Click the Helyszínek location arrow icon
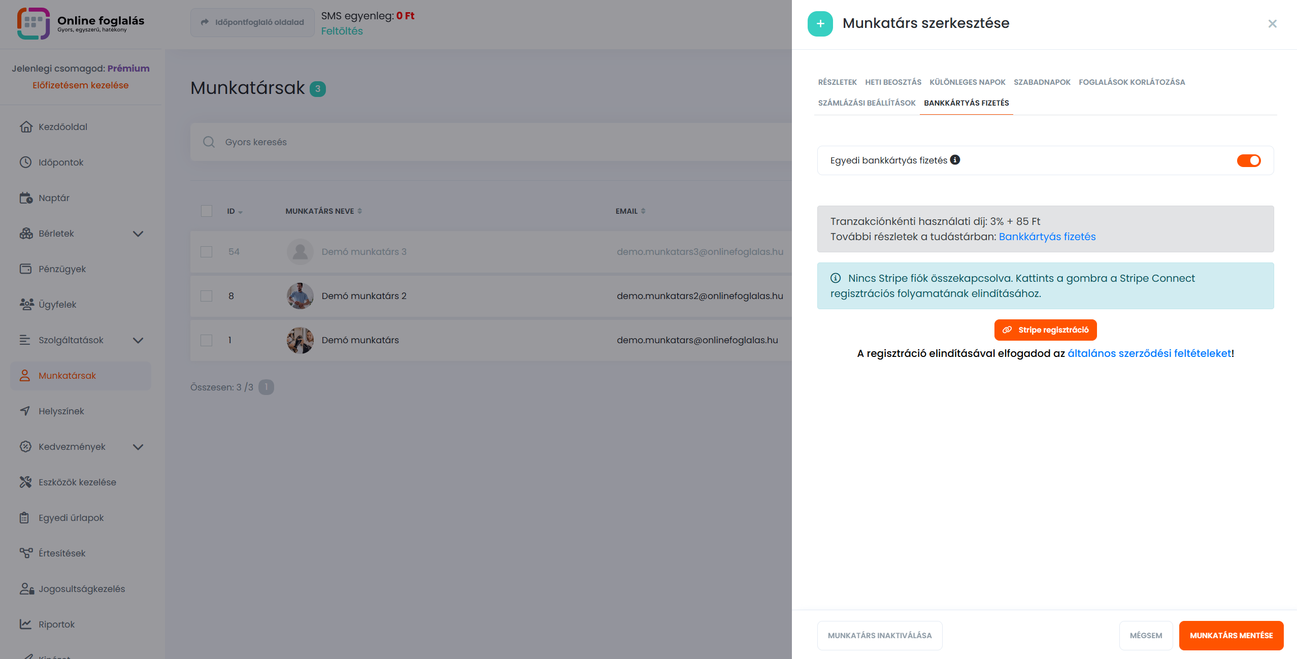1297x659 pixels. click(x=25, y=411)
